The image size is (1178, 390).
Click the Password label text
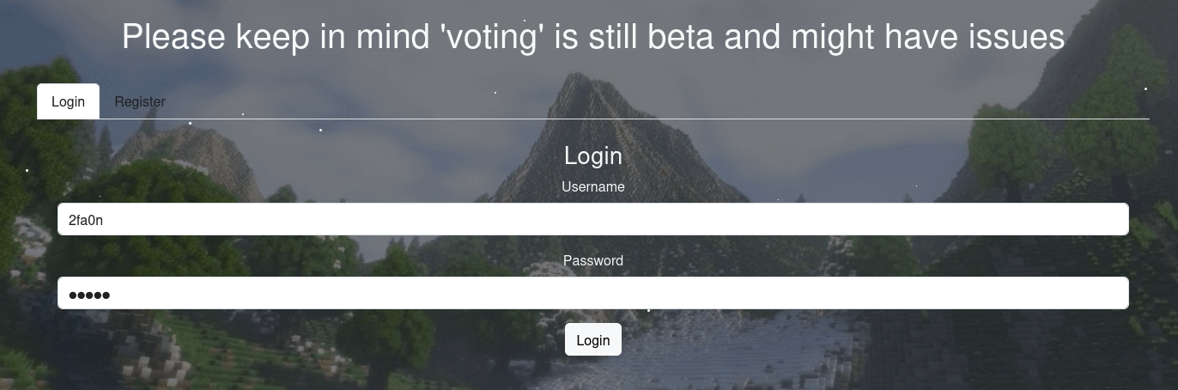tap(592, 260)
